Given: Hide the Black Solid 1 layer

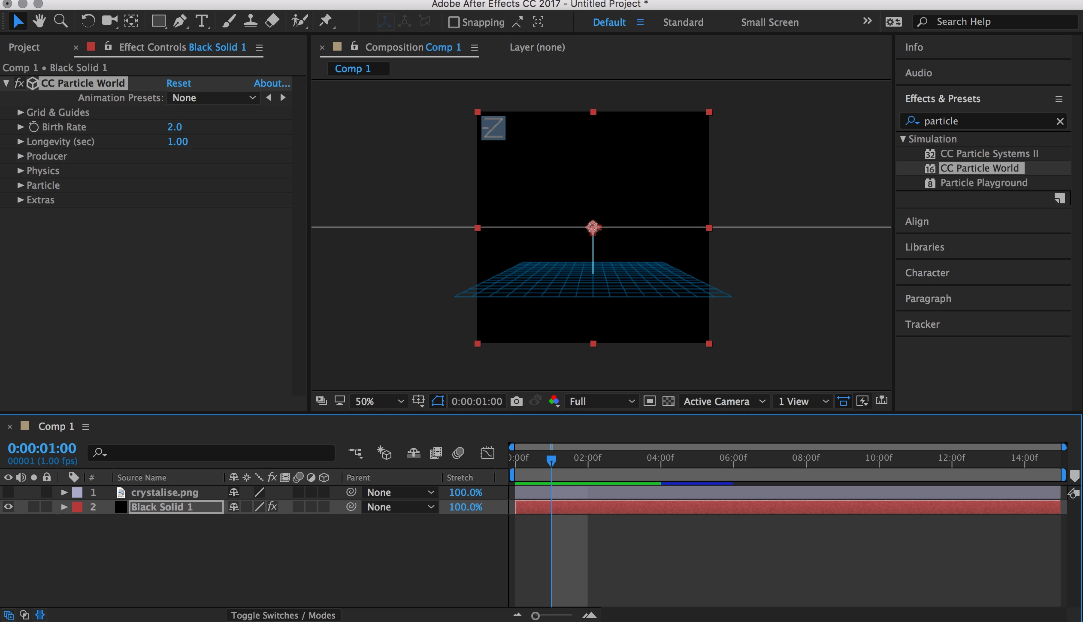Looking at the screenshot, I should (x=8, y=507).
